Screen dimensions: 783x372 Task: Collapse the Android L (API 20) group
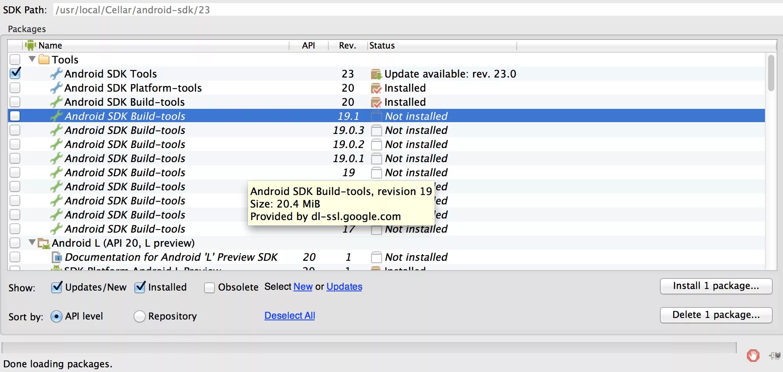pyautogui.click(x=32, y=242)
